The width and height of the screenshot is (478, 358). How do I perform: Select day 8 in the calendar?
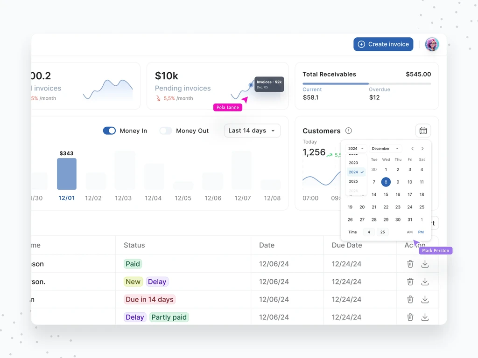point(386,182)
